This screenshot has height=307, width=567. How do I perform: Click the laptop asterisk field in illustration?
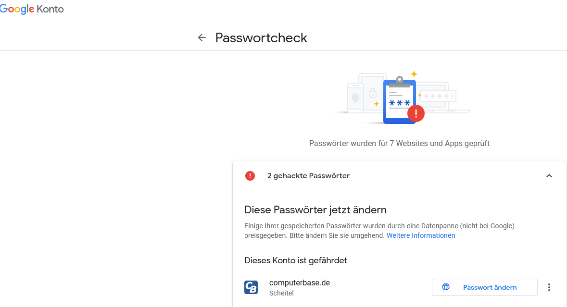click(437, 96)
